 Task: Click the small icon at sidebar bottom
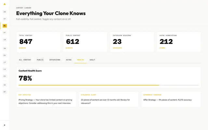[x=5, y=125]
